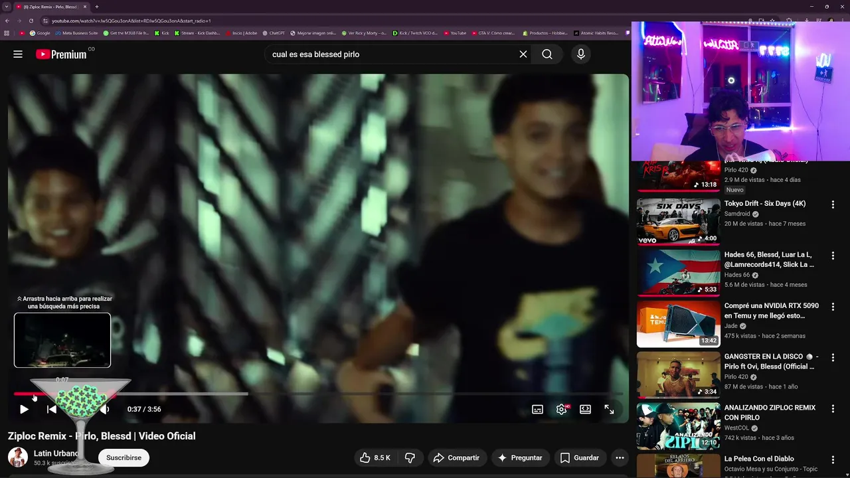Screen dimensions: 850x478
Task: Open Tokyo Drift video options menu
Action: coord(833,204)
